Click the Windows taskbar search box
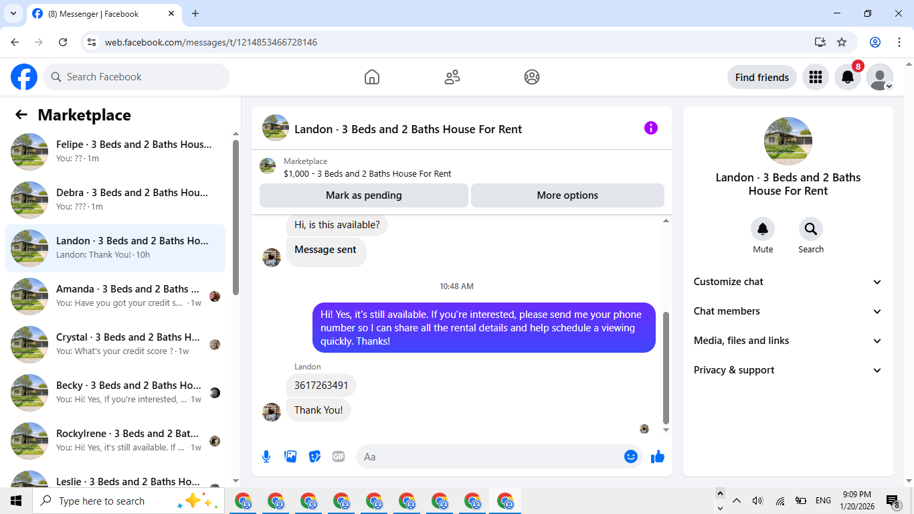This screenshot has height=514, width=914. click(129, 501)
